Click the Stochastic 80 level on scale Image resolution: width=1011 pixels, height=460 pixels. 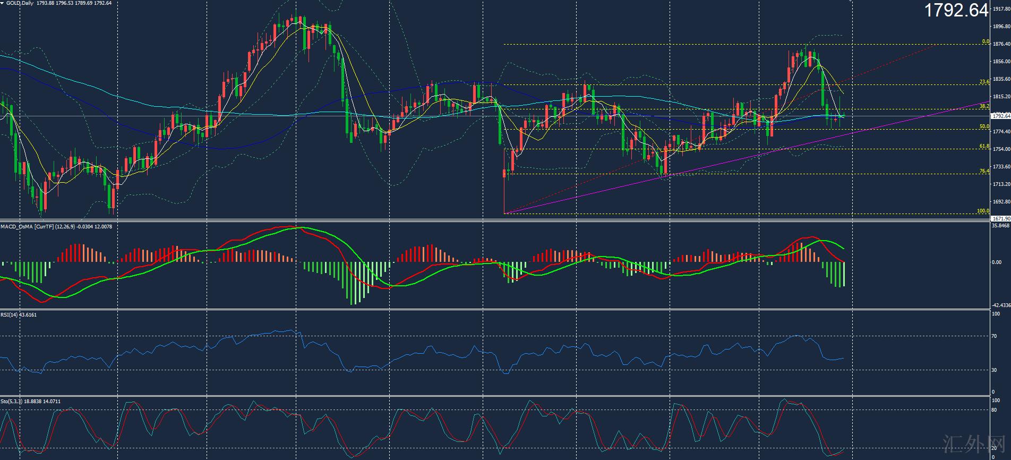click(x=994, y=410)
